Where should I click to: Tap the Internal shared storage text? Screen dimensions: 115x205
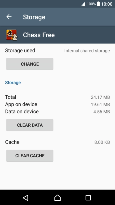click(x=87, y=51)
